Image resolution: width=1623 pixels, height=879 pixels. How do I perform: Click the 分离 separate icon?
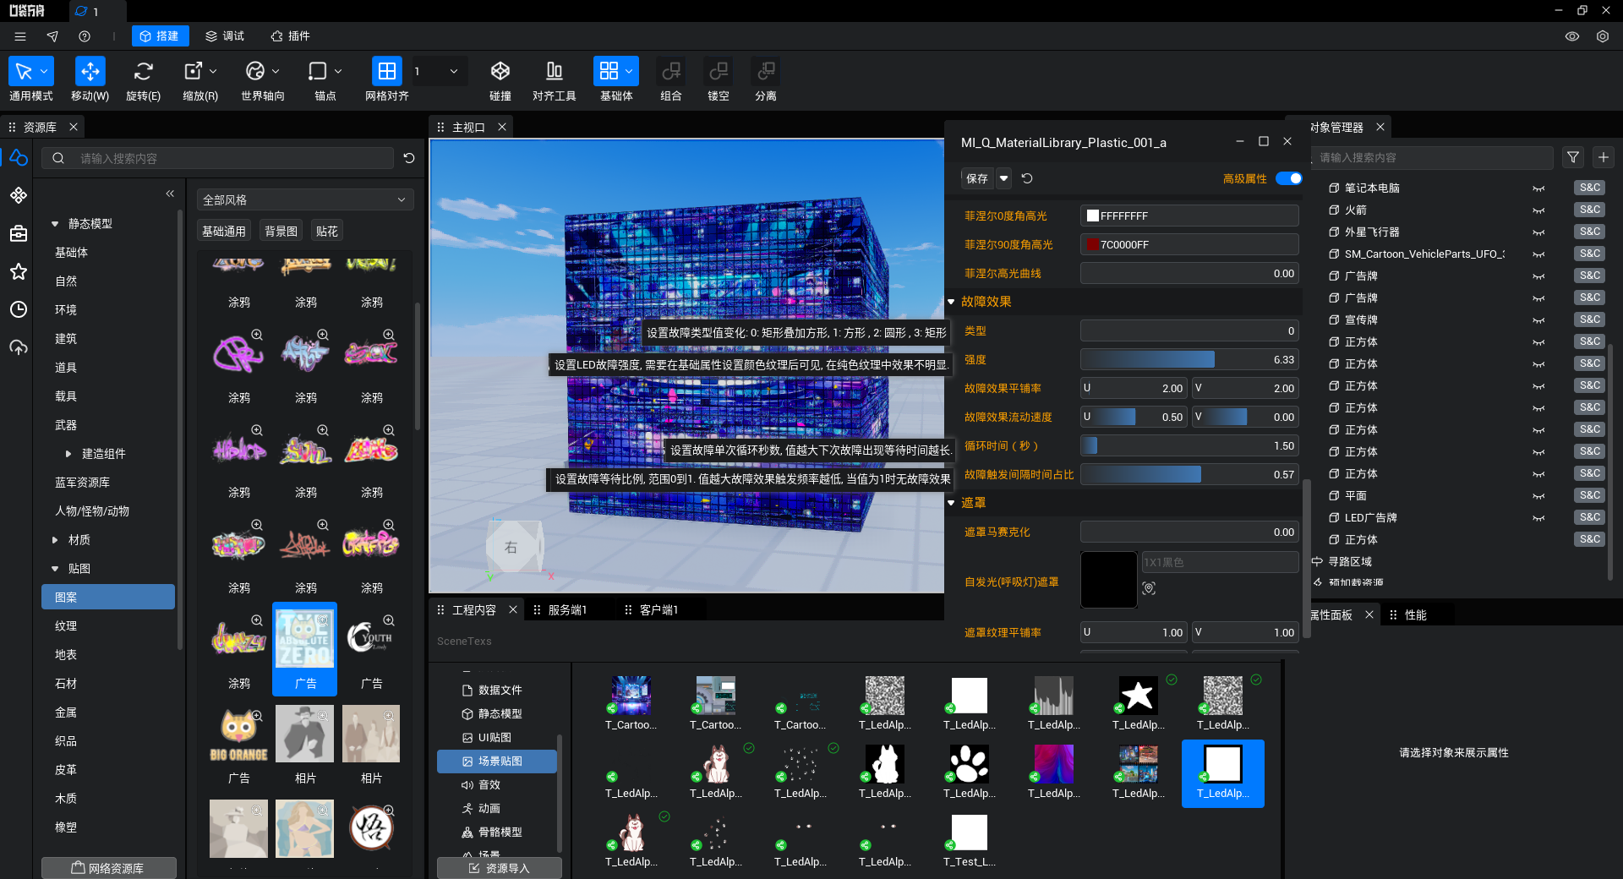pos(766,71)
